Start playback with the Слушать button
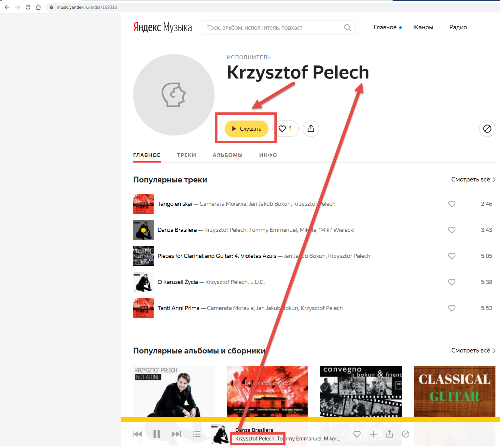 click(246, 129)
